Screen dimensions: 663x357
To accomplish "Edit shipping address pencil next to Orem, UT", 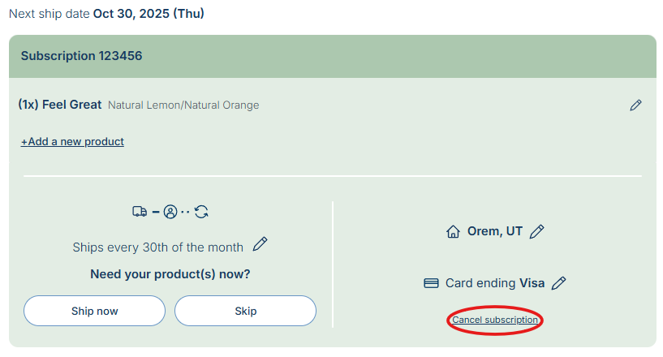I will [536, 232].
